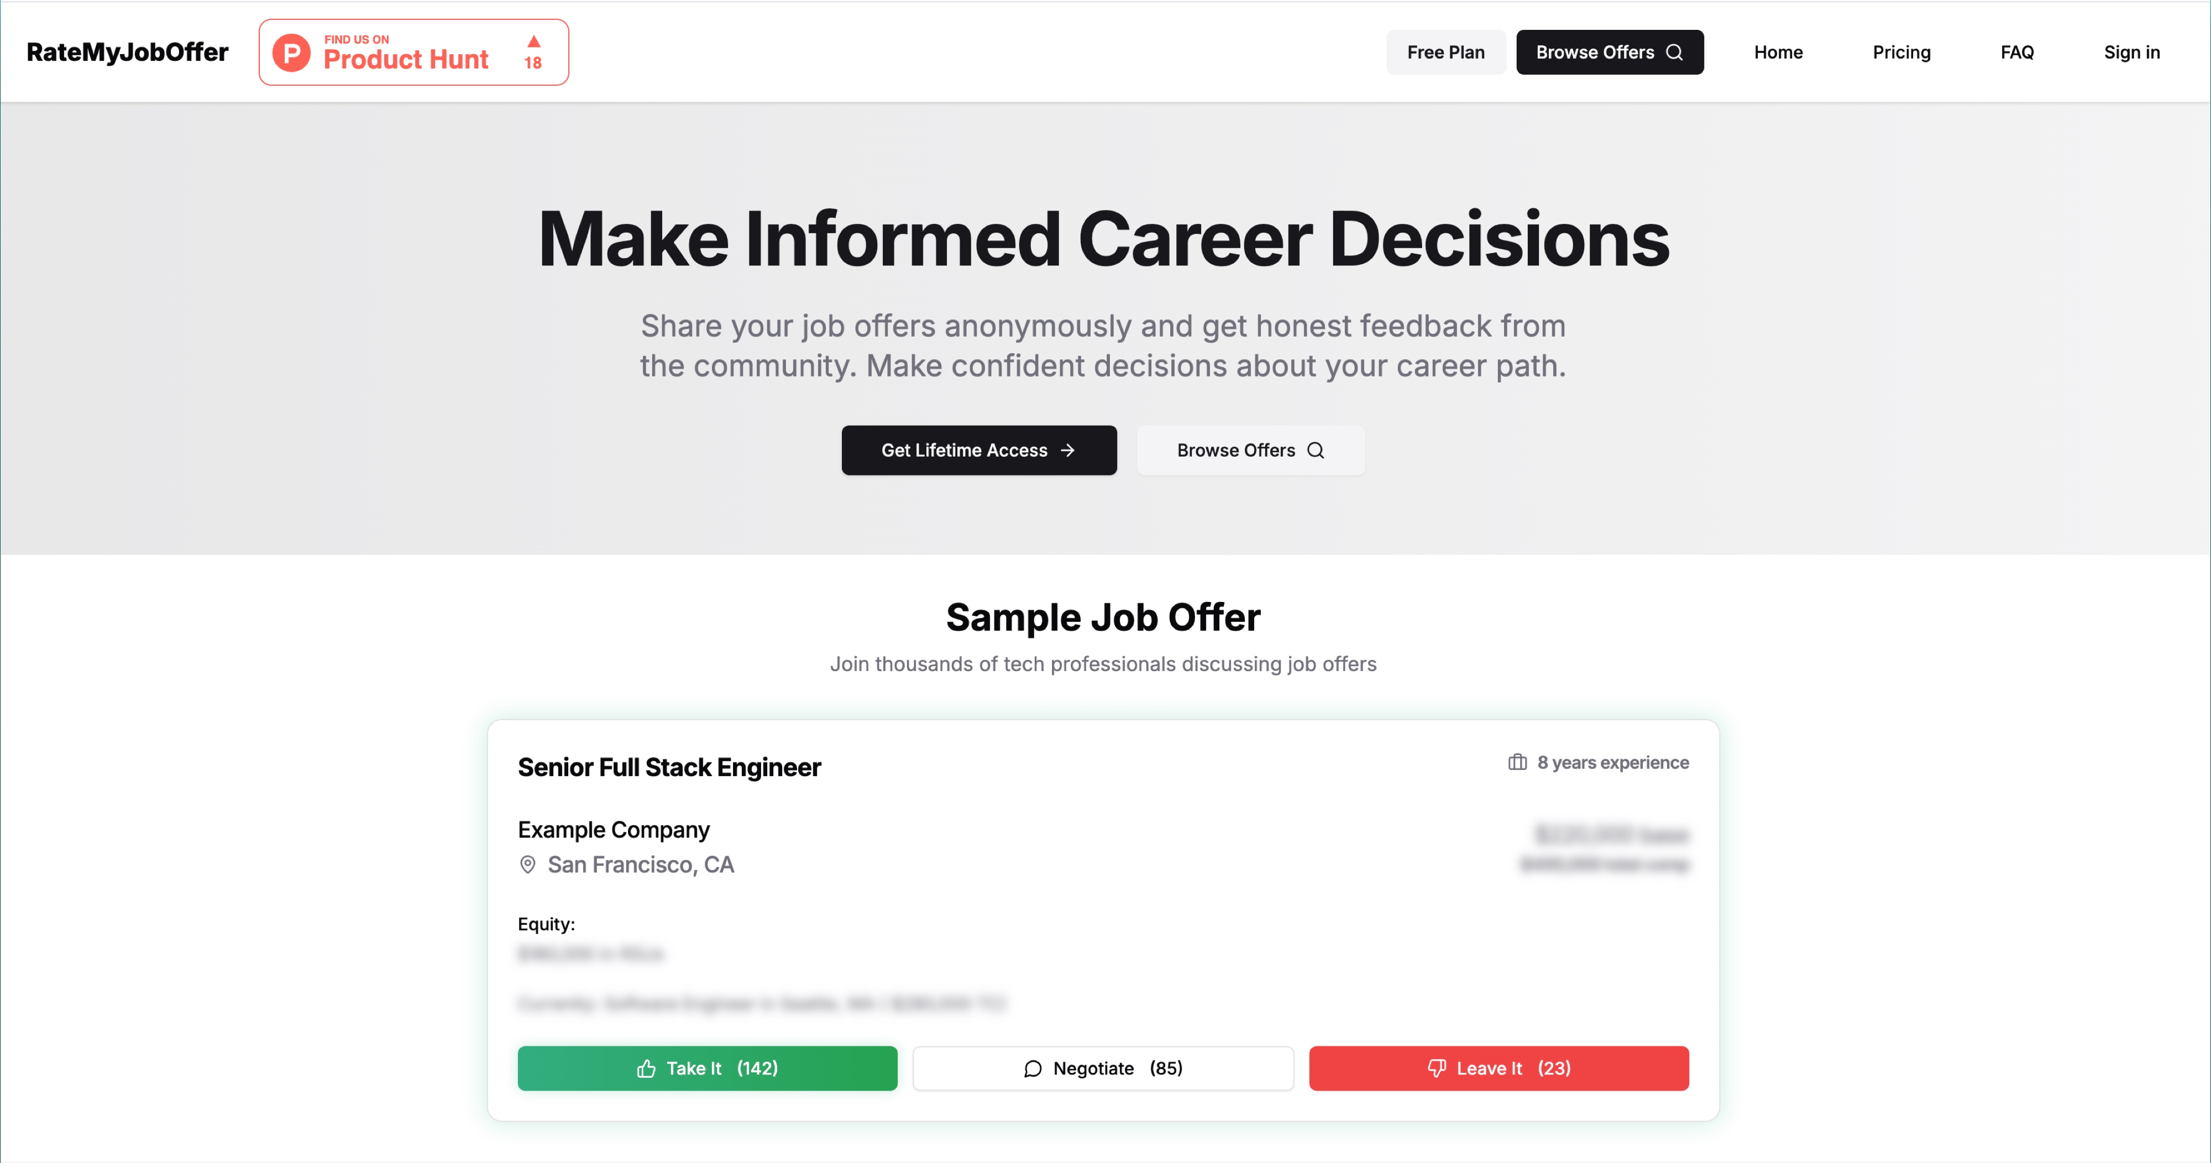Click the thumbs-up icon on Take It
This screenshot has height=1163, width=2211.
646,1068
